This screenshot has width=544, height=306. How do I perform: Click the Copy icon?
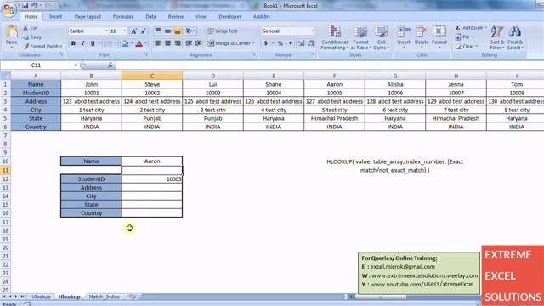coord(25,37)
